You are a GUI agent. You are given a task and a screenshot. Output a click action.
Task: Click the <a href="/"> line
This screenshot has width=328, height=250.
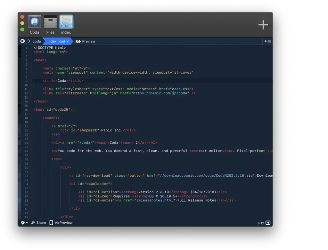[x=64, y=126]
